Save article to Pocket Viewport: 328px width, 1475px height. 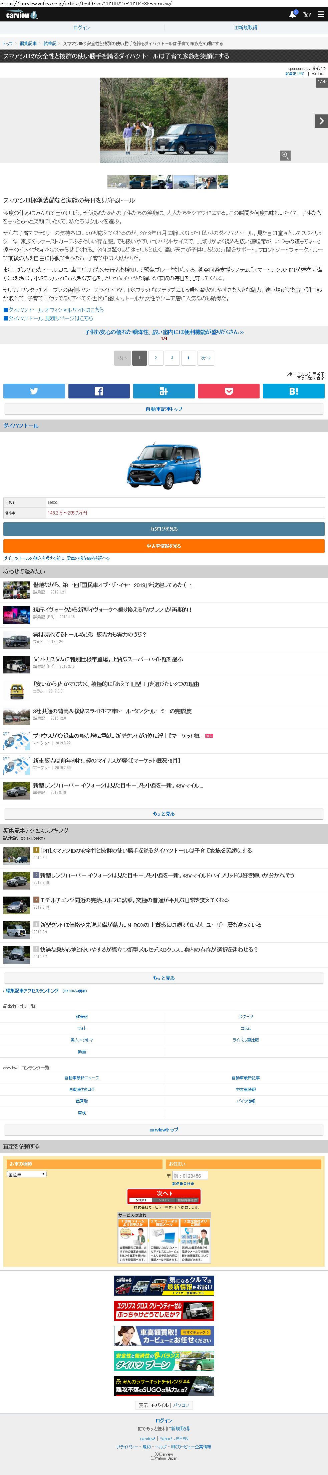229,391
